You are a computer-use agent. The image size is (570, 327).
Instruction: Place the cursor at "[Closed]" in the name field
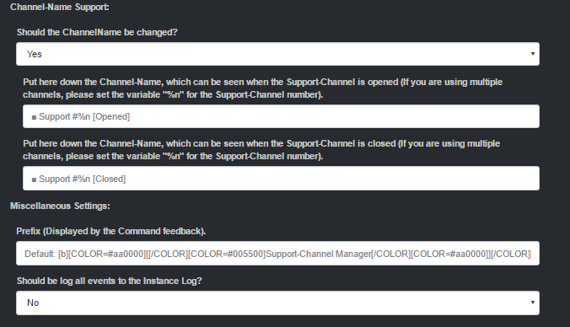[109, 179]
